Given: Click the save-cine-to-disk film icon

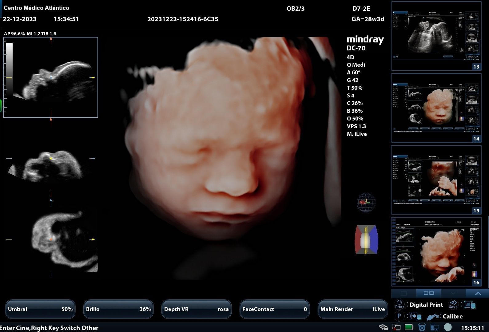Looking at the screenshot, I should (x=415, y=316).
